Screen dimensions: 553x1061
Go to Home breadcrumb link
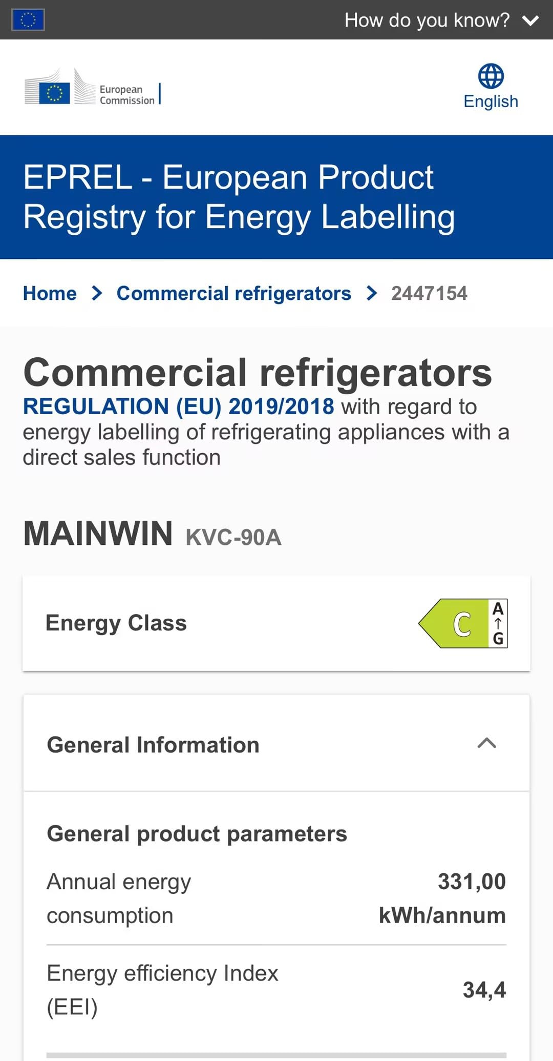tap(50, 293)
